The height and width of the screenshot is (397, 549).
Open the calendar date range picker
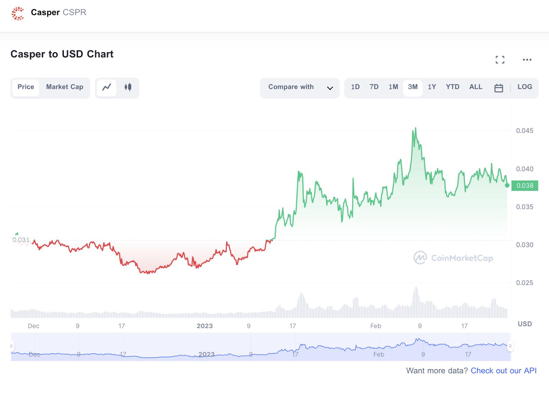coord(499,88)
